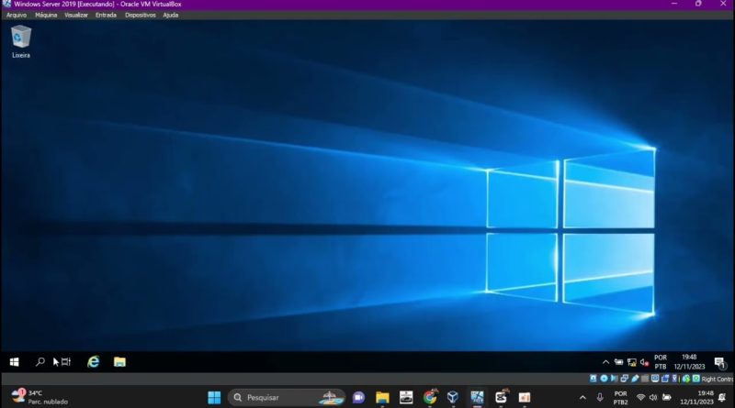Open the host taskbar File Explorer folder
This screenshot has height=408, width=735.
[382, 397]
